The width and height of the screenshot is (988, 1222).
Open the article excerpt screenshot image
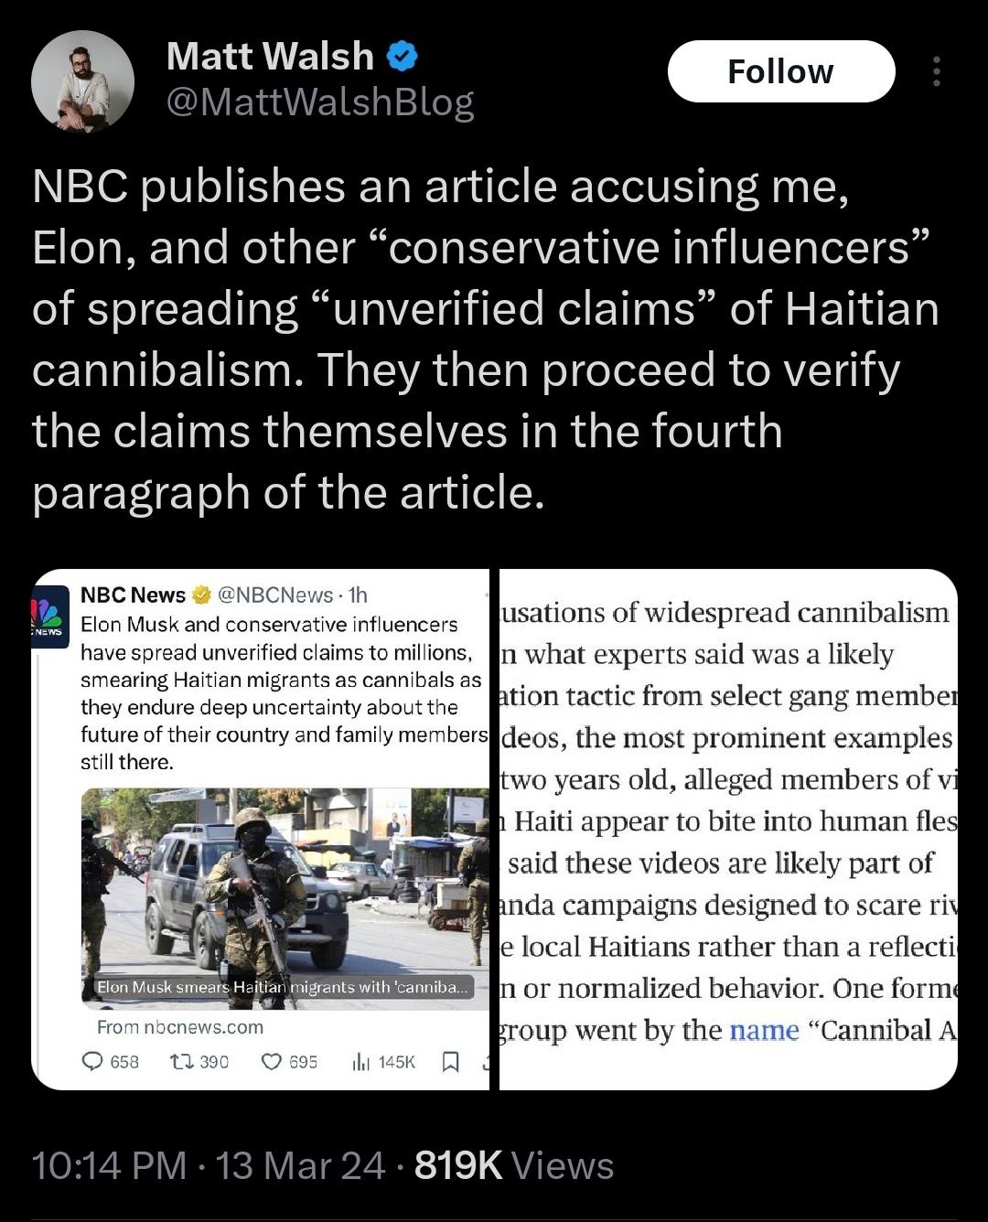pos(728,829)
